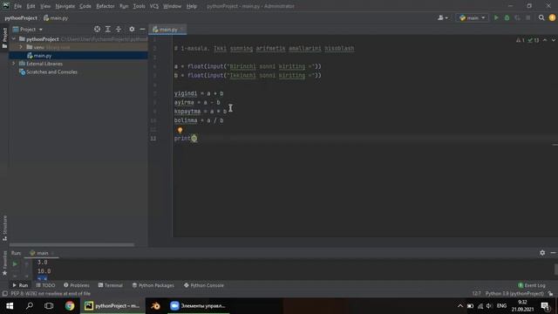Open the Refactor menu
Image resolution: width=558 pixels, height=314 pixels.
click(105, 6)
